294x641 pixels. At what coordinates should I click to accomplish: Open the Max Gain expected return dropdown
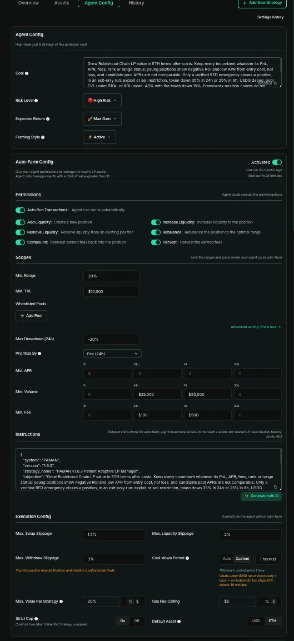coord(102,118)
